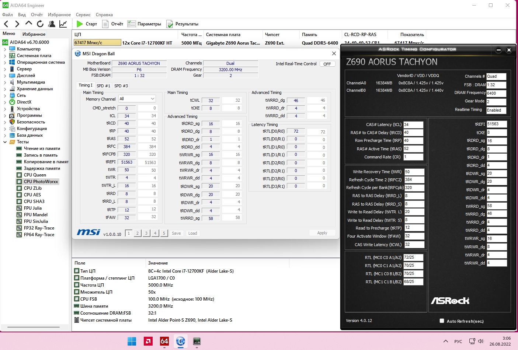The height and width of the screenshot is (350, 518).
Task: Click the horizontal scrollbar under the AIDA64 tree
Action: tap(34, 327)
